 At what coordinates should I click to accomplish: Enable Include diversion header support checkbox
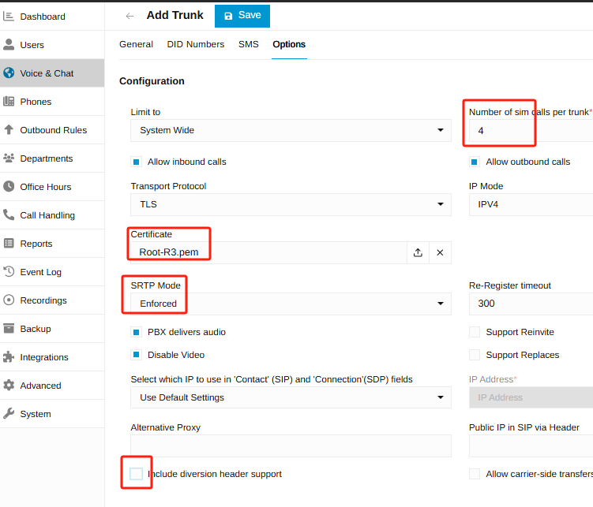pos(136,473)
